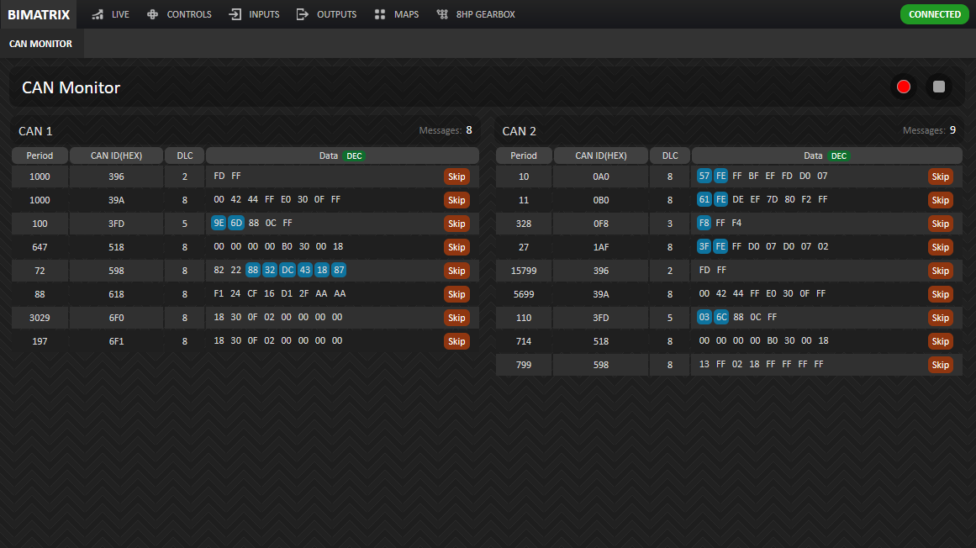The width and height of the screenshot is (976, 548).
Task: Open the Controls section icon
Action: pos(152,14)
